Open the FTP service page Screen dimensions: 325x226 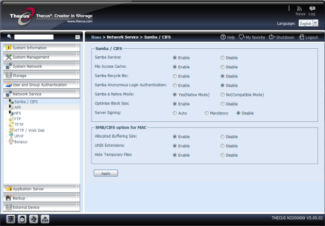[x=18, y=119]
